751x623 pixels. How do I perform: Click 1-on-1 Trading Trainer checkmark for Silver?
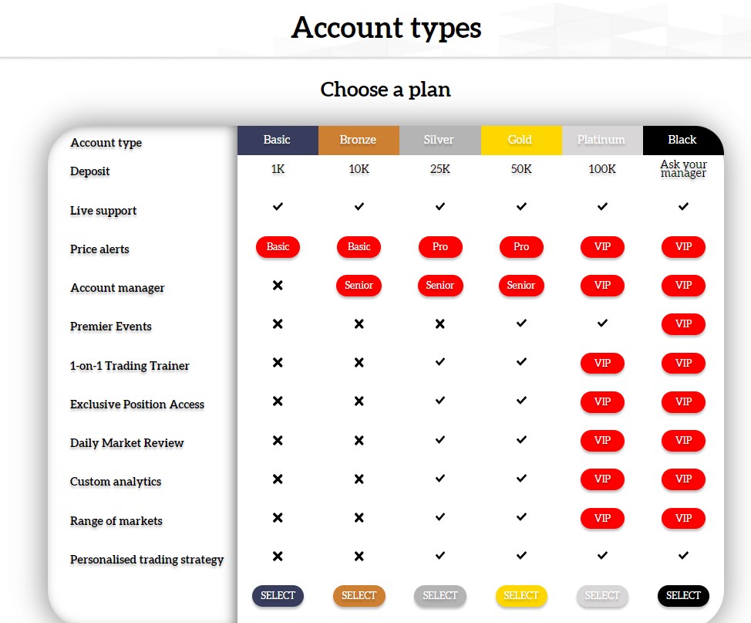[440, 361]
